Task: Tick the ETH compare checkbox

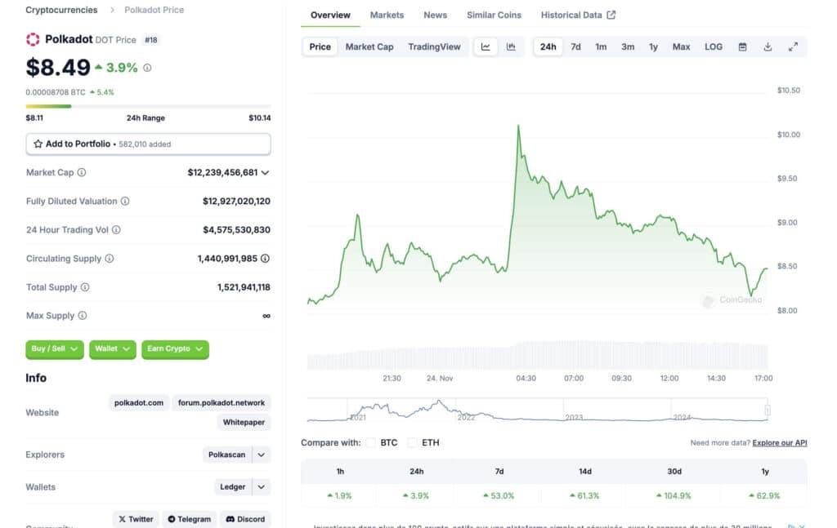Action: [412, 443]
